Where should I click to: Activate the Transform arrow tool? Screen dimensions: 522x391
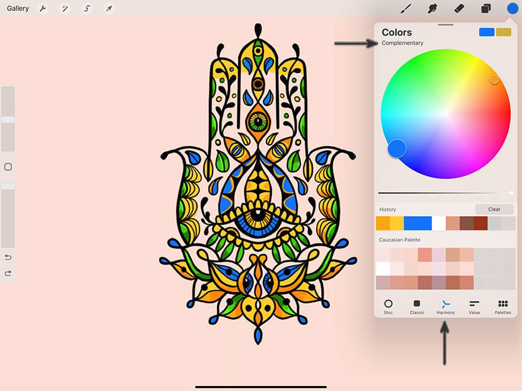tap(109, 9)
